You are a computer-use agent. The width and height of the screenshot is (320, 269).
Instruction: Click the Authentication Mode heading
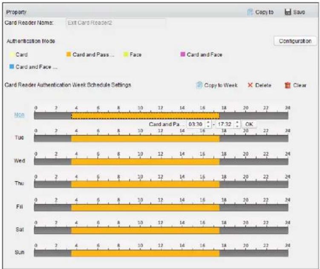[x=31, y=41]
